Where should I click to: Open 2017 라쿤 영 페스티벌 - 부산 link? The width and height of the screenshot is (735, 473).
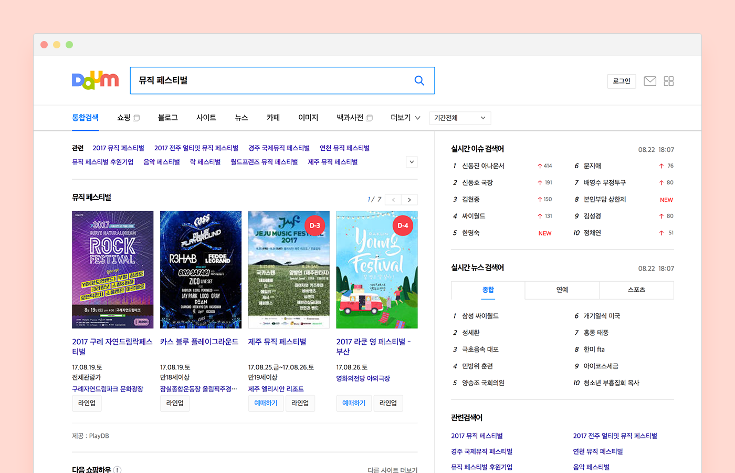[374, 347]
